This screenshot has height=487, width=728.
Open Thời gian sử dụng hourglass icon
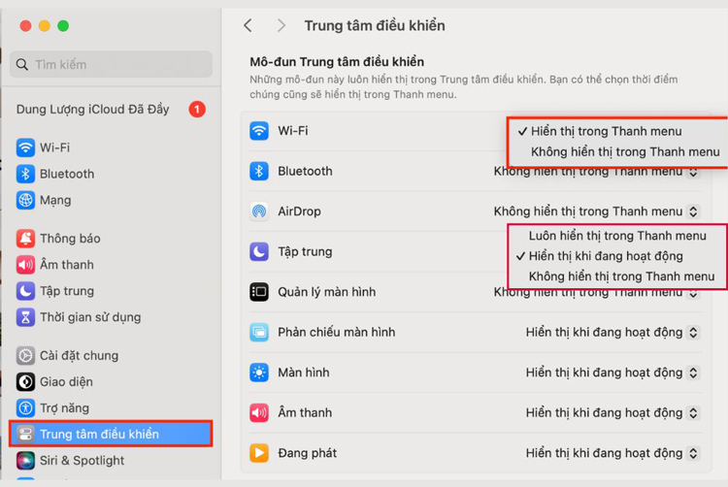(x=25, y=317)
